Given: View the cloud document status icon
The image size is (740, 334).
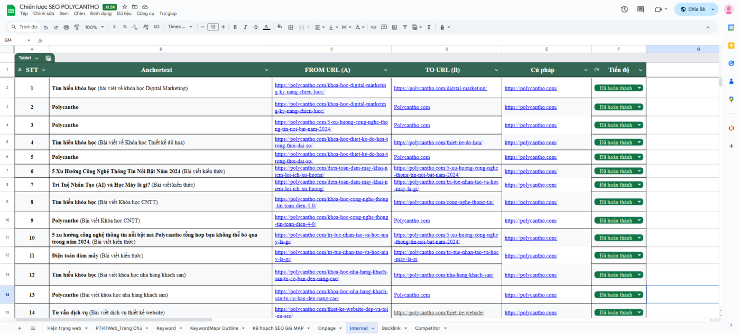Looking at the screenshot, I should [145, 7].
